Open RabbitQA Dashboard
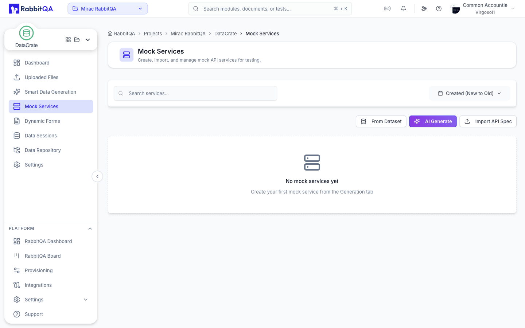 tap(51, 241)
